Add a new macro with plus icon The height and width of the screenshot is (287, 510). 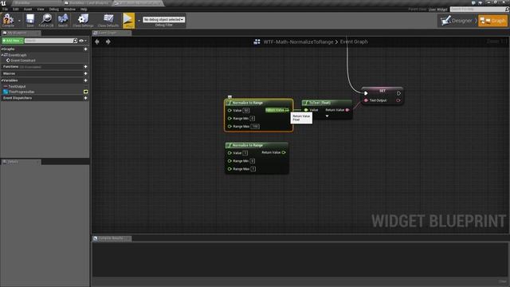pos(85,73)
